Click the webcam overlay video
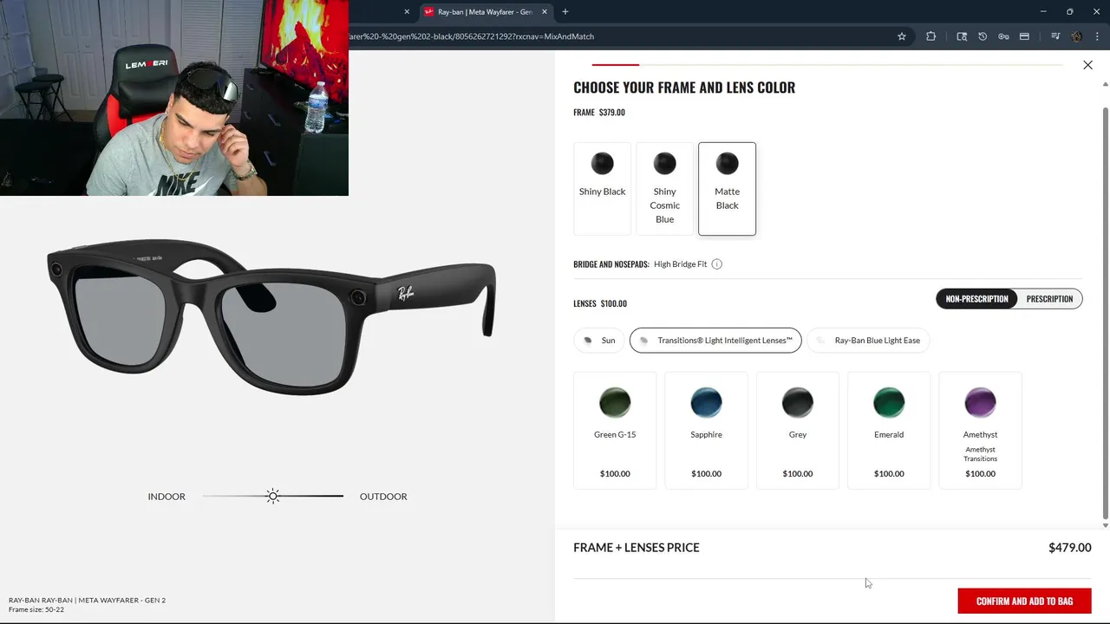Image resolution: width=1110 pixels, height=624 pixels. pos(174,98)
